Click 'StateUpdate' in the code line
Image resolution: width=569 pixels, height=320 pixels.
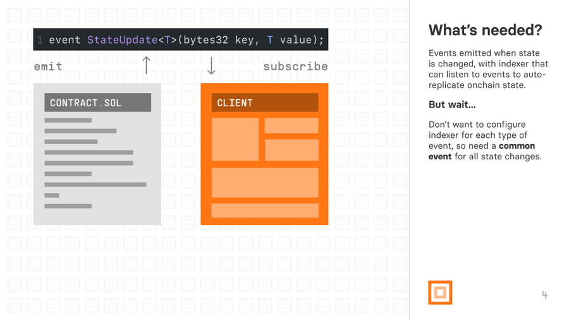122,40
